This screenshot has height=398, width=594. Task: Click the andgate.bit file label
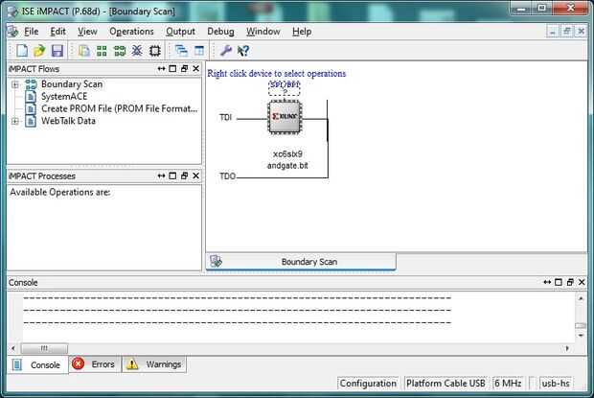click(287, 166)
